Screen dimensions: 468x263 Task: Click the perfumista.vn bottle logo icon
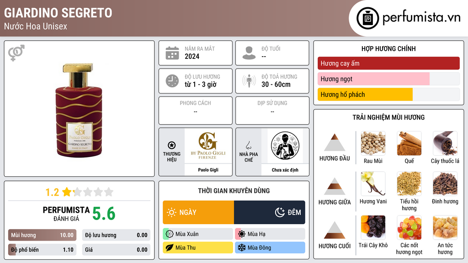click(367, 18)
